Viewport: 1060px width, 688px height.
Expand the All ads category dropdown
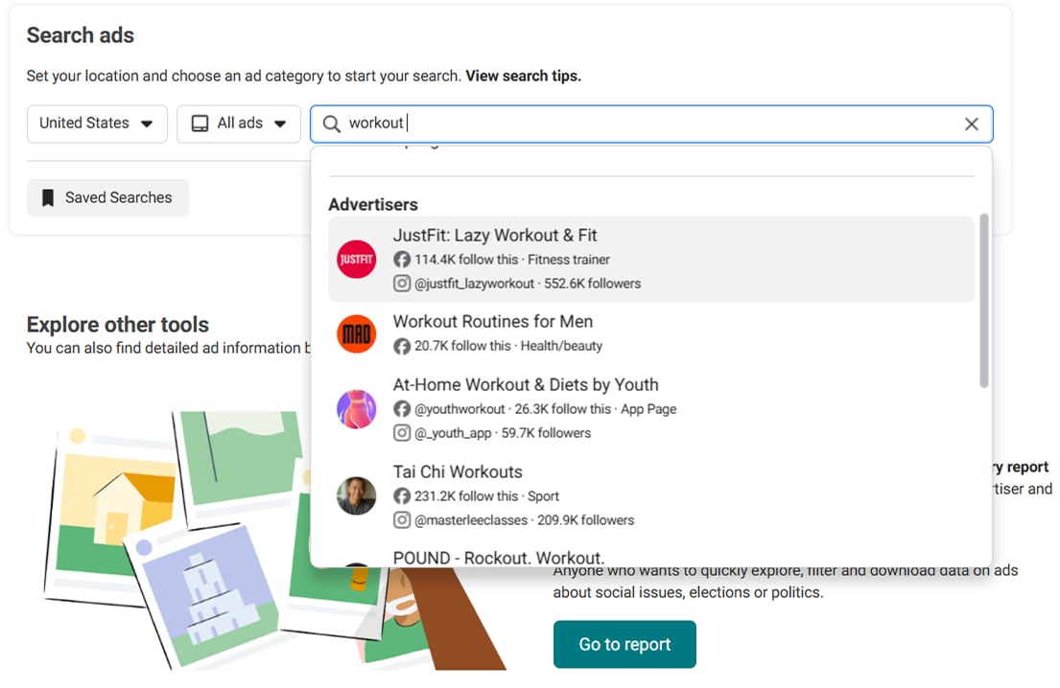(239, 124)
